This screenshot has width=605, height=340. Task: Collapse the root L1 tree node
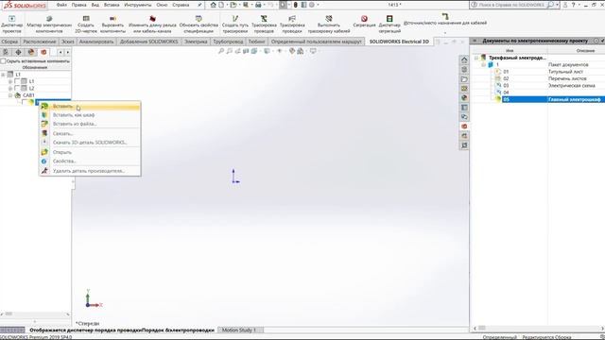(3, 75)
